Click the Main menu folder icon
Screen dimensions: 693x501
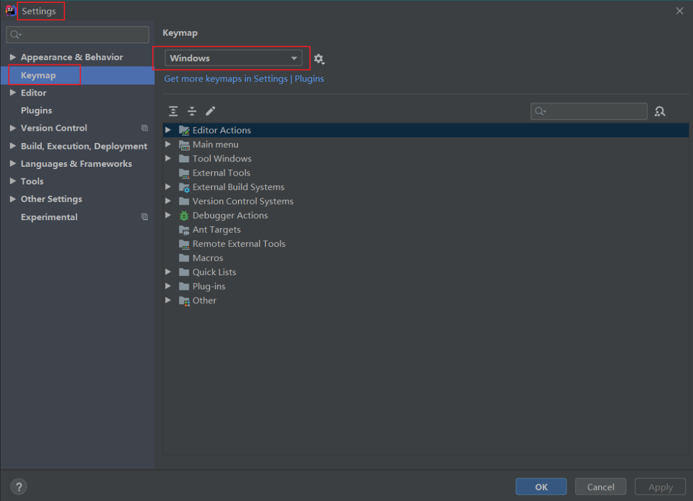(x=184, y=145)
